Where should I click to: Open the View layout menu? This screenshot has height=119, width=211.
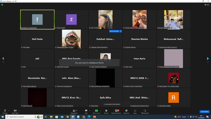[207, 5]
